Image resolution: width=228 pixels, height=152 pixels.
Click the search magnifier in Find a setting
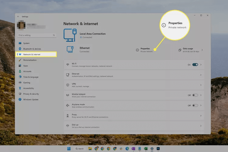coord(54,35)
